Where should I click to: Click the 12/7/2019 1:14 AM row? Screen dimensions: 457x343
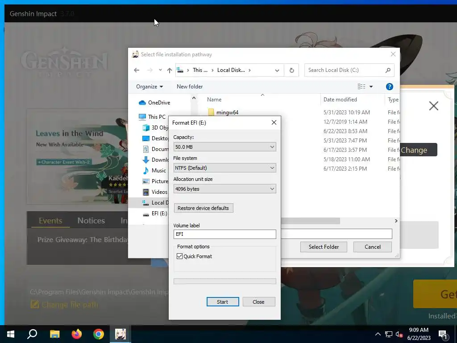pos(345,122)
